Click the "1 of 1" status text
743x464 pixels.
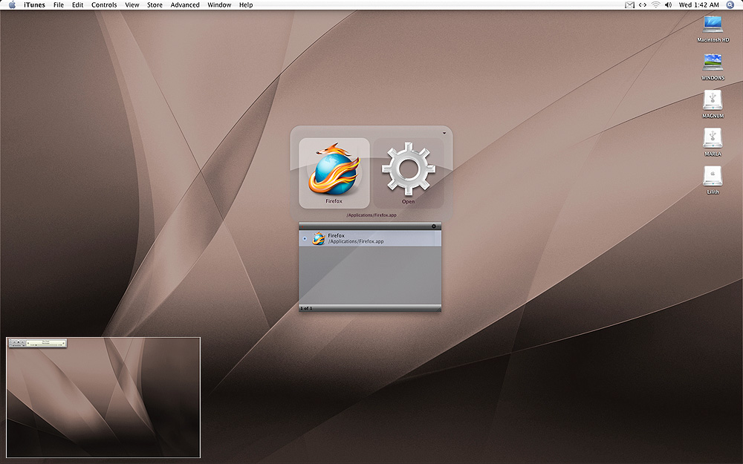pyautogui.click(x=306, y=308)
